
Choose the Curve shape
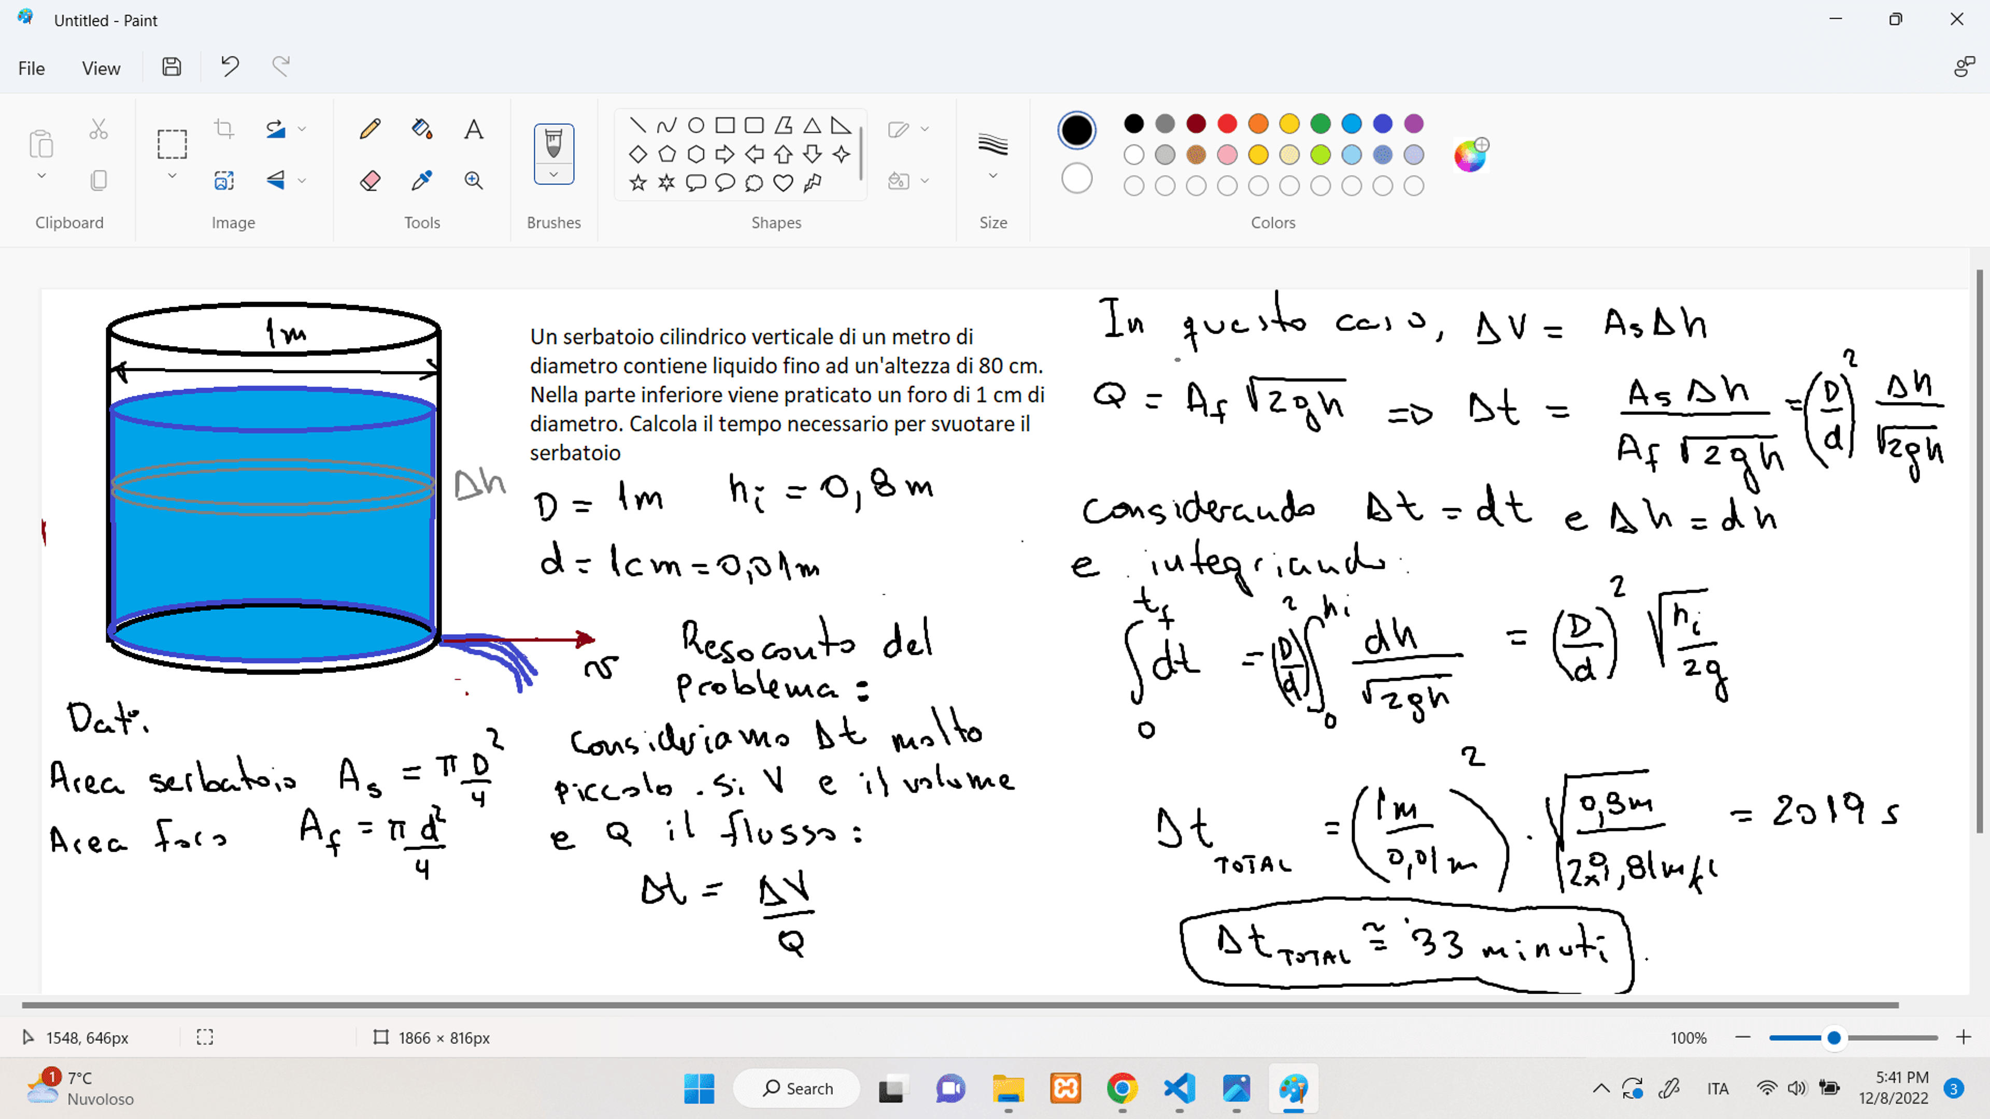click(x=666, y=125)
